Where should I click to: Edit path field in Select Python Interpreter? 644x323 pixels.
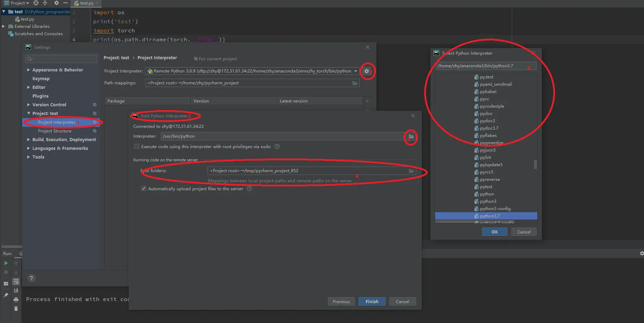click(x=486, y=66)
